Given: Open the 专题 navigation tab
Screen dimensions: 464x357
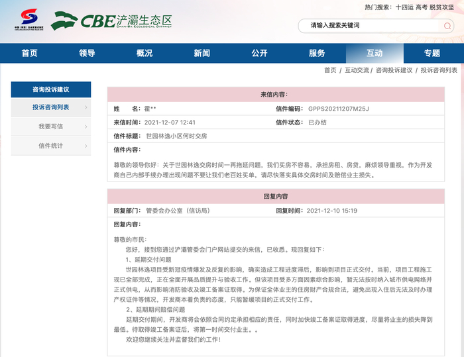Looking at the screenshot, I should [432, 53].
